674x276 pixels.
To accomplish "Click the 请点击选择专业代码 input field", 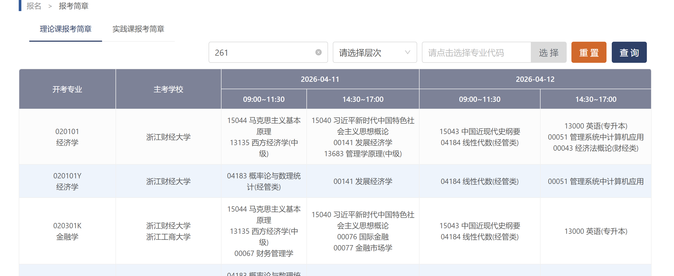I will (x=476, y=53).
